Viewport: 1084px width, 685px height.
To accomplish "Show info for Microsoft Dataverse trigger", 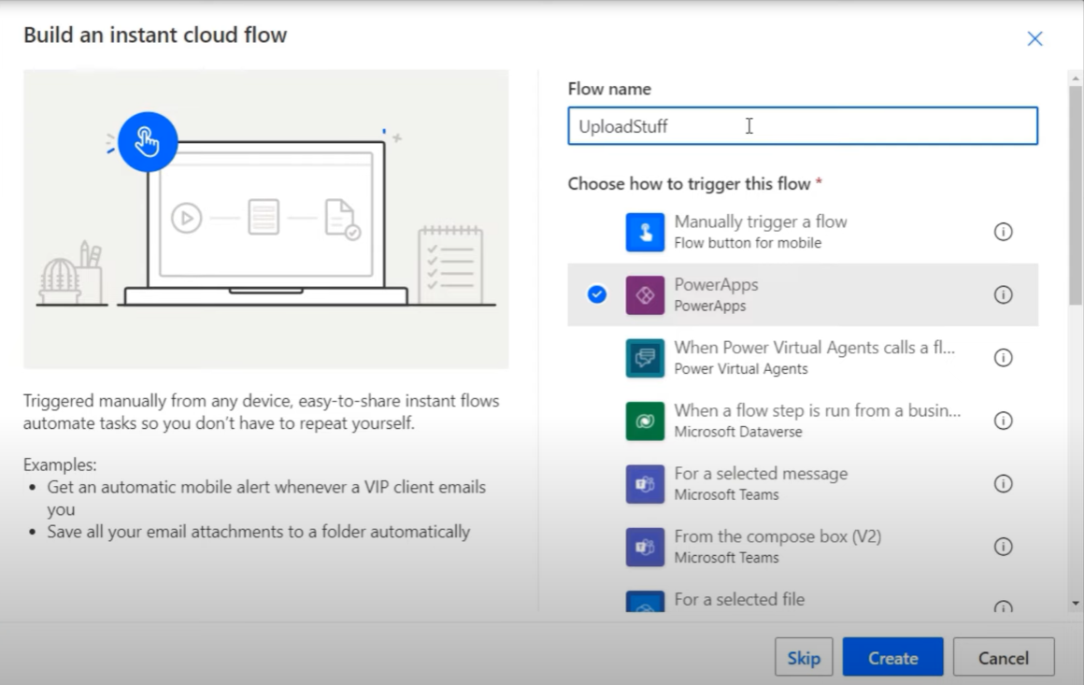I will tap(1003, 421).
